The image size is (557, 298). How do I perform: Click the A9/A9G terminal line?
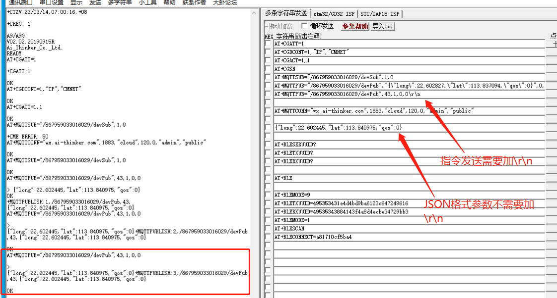(15, 36)
